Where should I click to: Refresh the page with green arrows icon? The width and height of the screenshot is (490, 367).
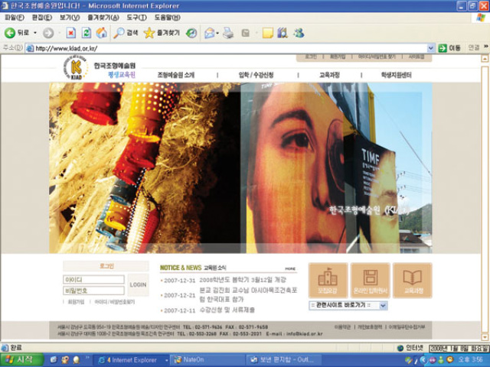(87, 33)
